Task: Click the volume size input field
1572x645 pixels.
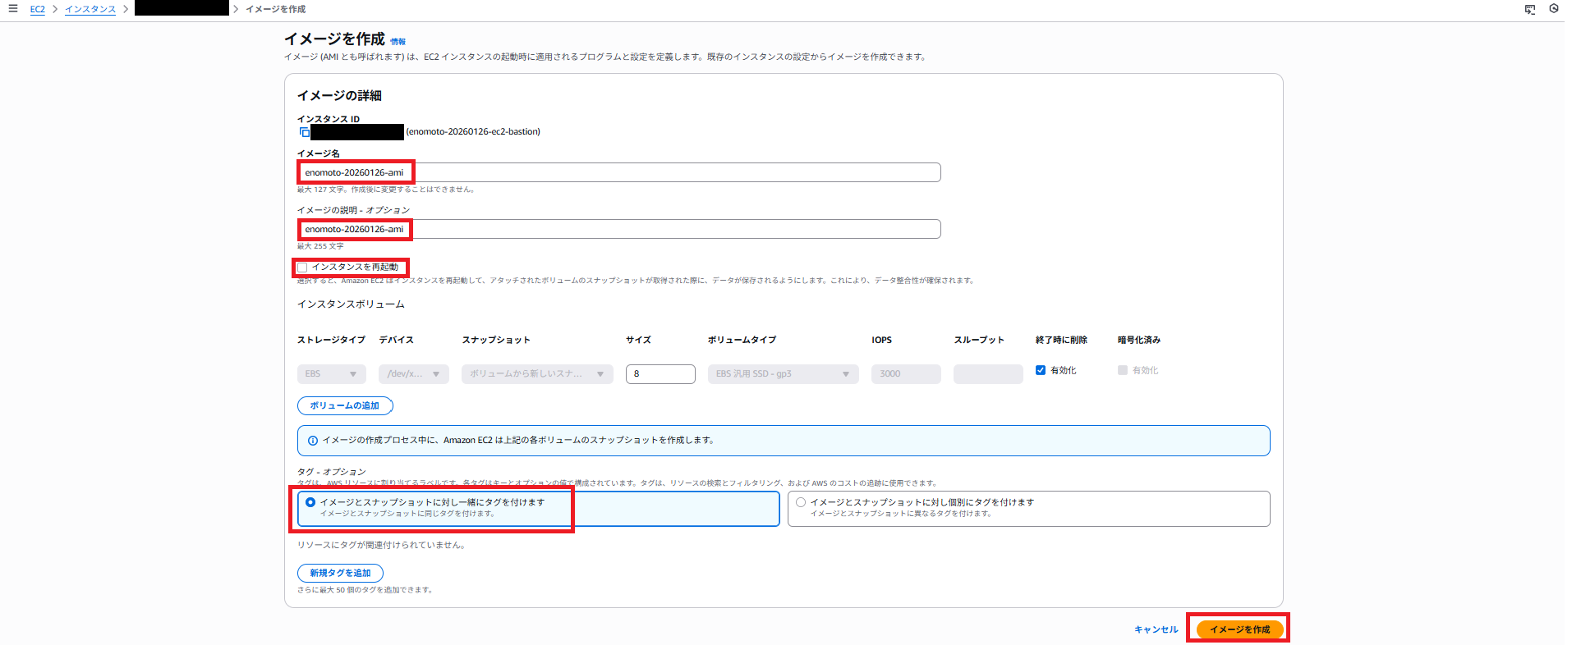Action: tap(660, 374)
